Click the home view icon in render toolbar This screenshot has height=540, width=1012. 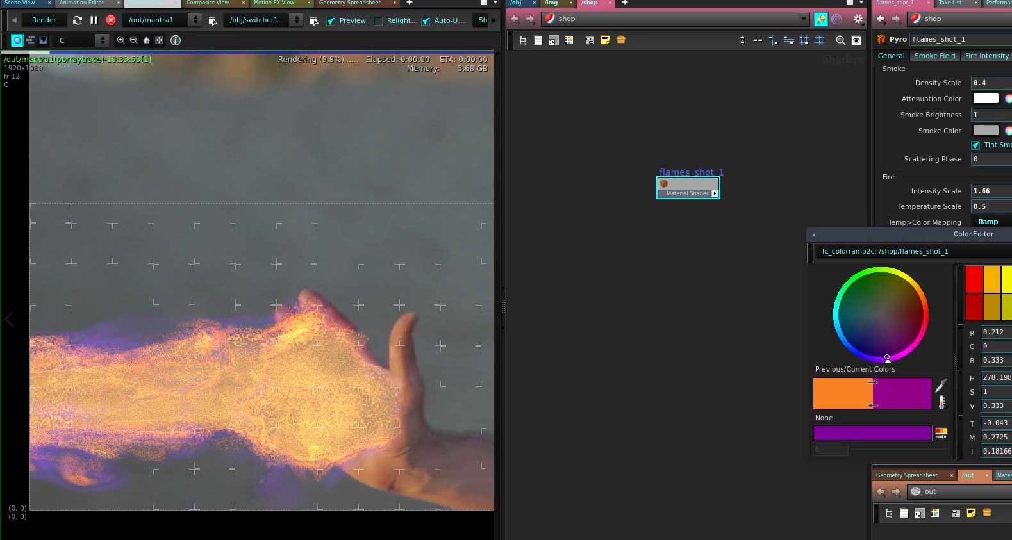tap(146, 40)
